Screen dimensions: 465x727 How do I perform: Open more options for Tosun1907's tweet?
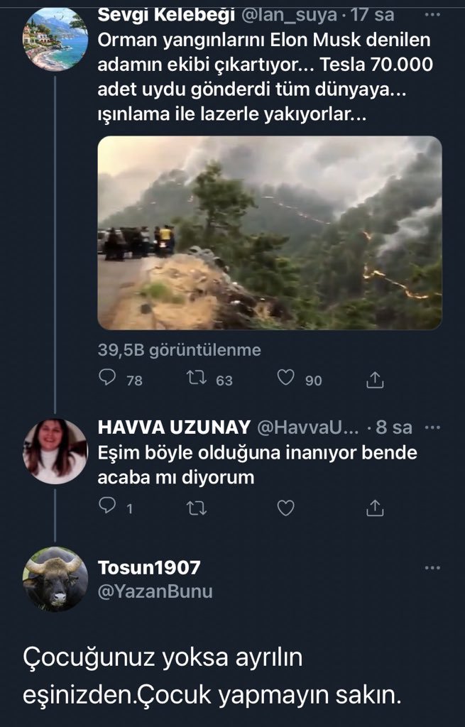(x=431, y=568)
